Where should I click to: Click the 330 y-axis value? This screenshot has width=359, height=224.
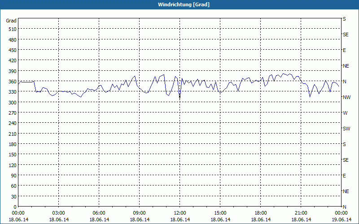pos(13,92)
